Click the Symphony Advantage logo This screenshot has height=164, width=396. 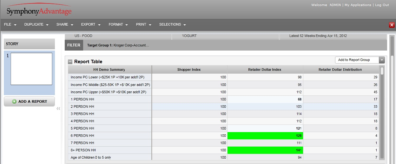(39, 11)
